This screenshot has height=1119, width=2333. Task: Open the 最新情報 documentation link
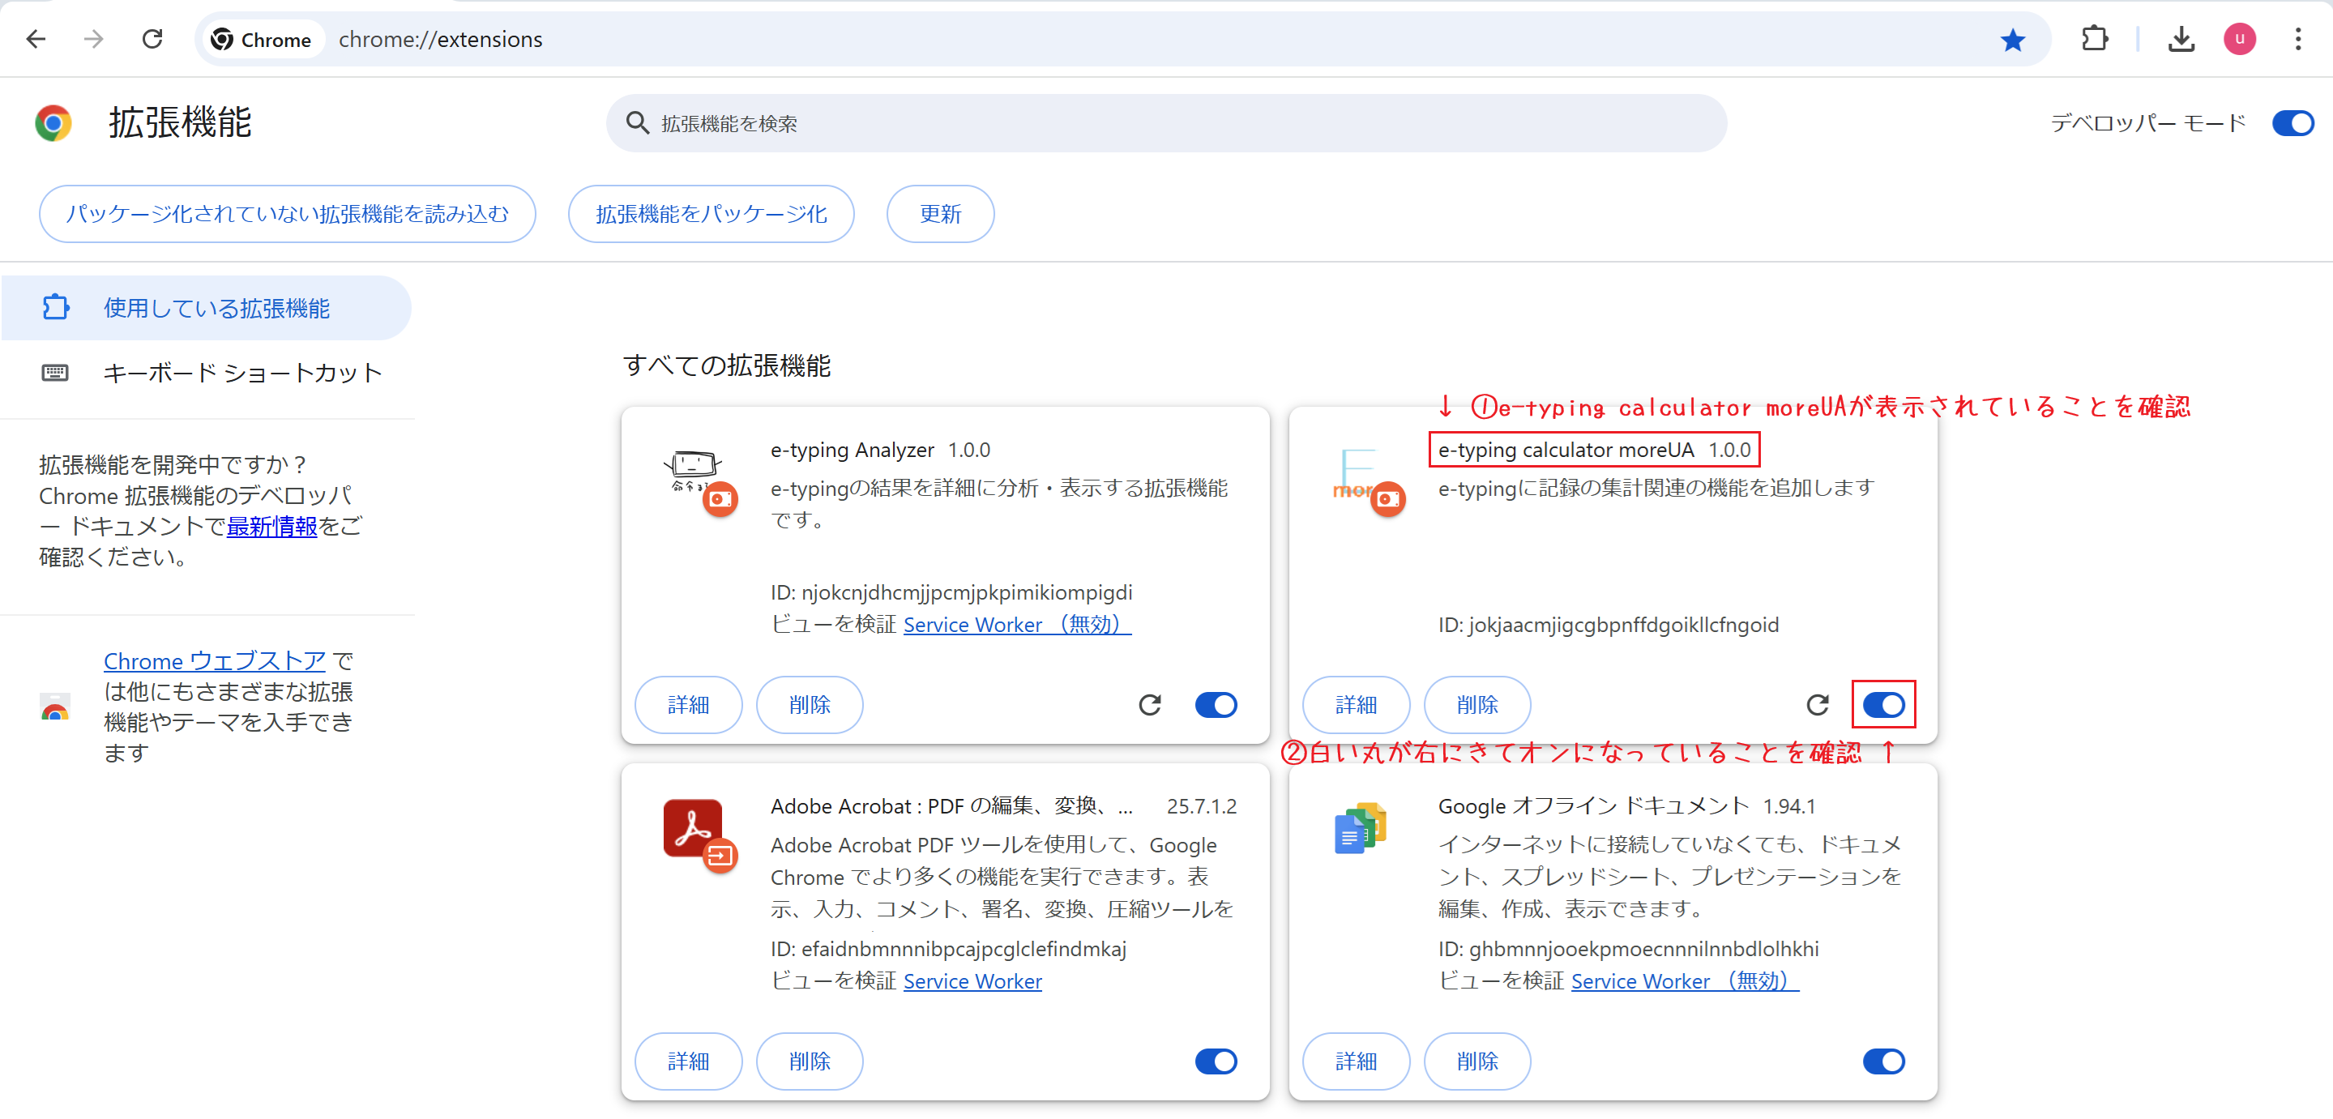coord(271,526)
